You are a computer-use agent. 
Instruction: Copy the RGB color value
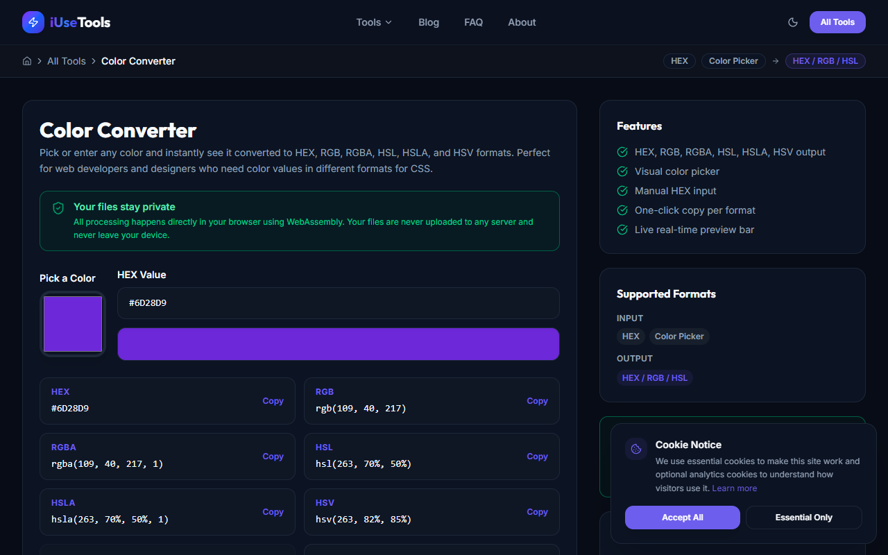tap(537, 401)
